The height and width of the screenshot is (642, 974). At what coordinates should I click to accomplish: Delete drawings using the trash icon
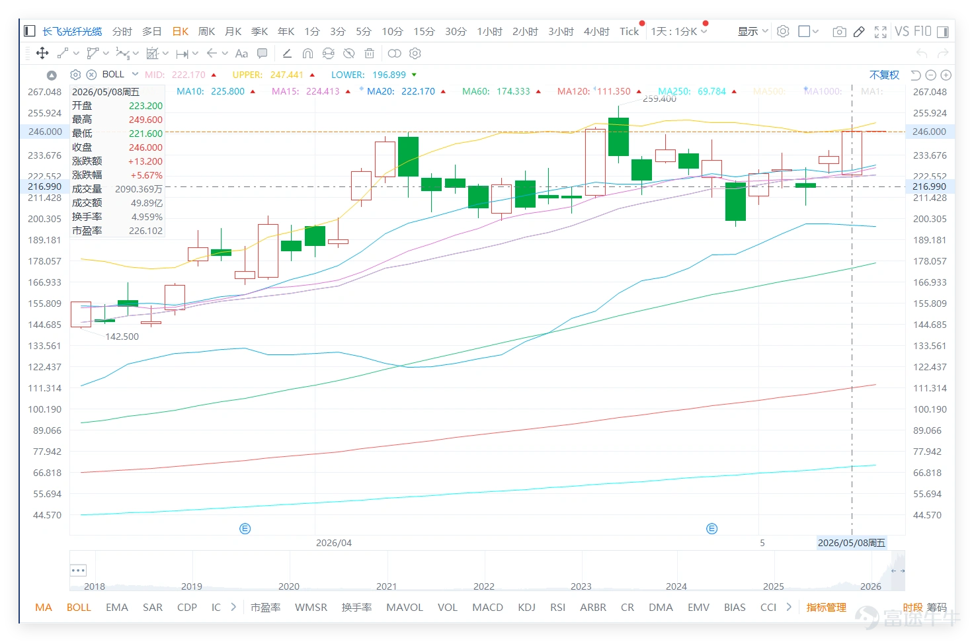370,54
